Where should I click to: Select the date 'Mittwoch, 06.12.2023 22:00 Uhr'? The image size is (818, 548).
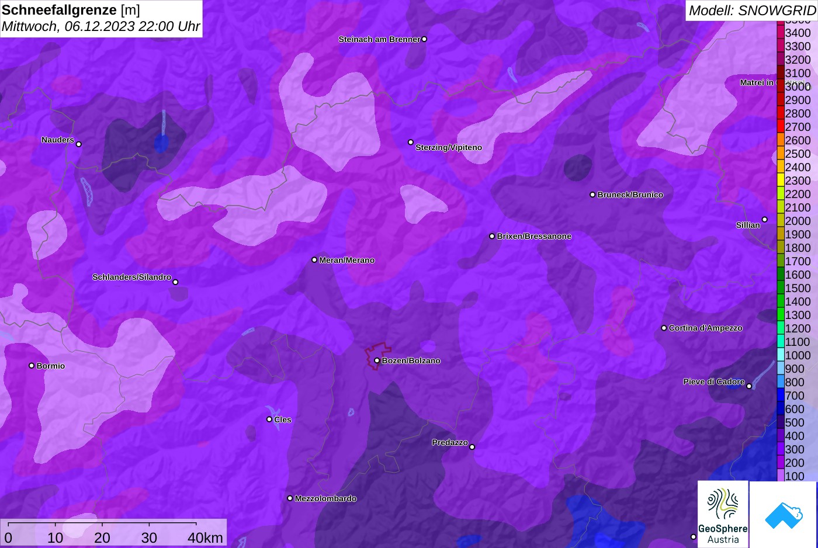click(101, 26)
